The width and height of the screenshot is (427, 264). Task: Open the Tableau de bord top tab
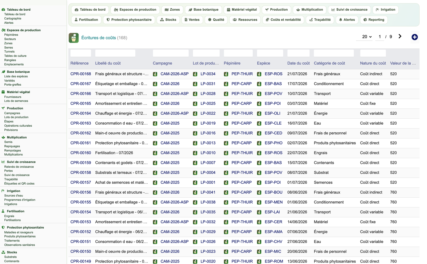pyautogui.click(x=90, y=10)
